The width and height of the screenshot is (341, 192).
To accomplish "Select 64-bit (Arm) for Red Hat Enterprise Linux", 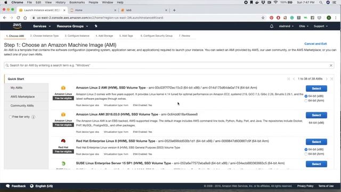I will (x=306, y=154).
